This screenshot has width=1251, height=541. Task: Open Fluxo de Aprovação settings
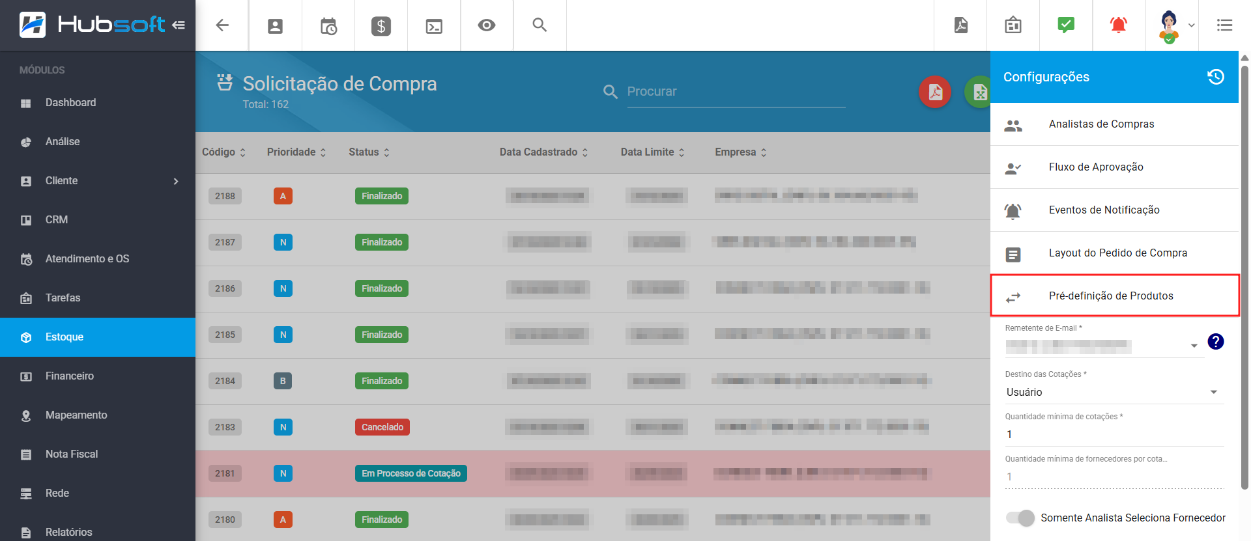point(1096,167)
